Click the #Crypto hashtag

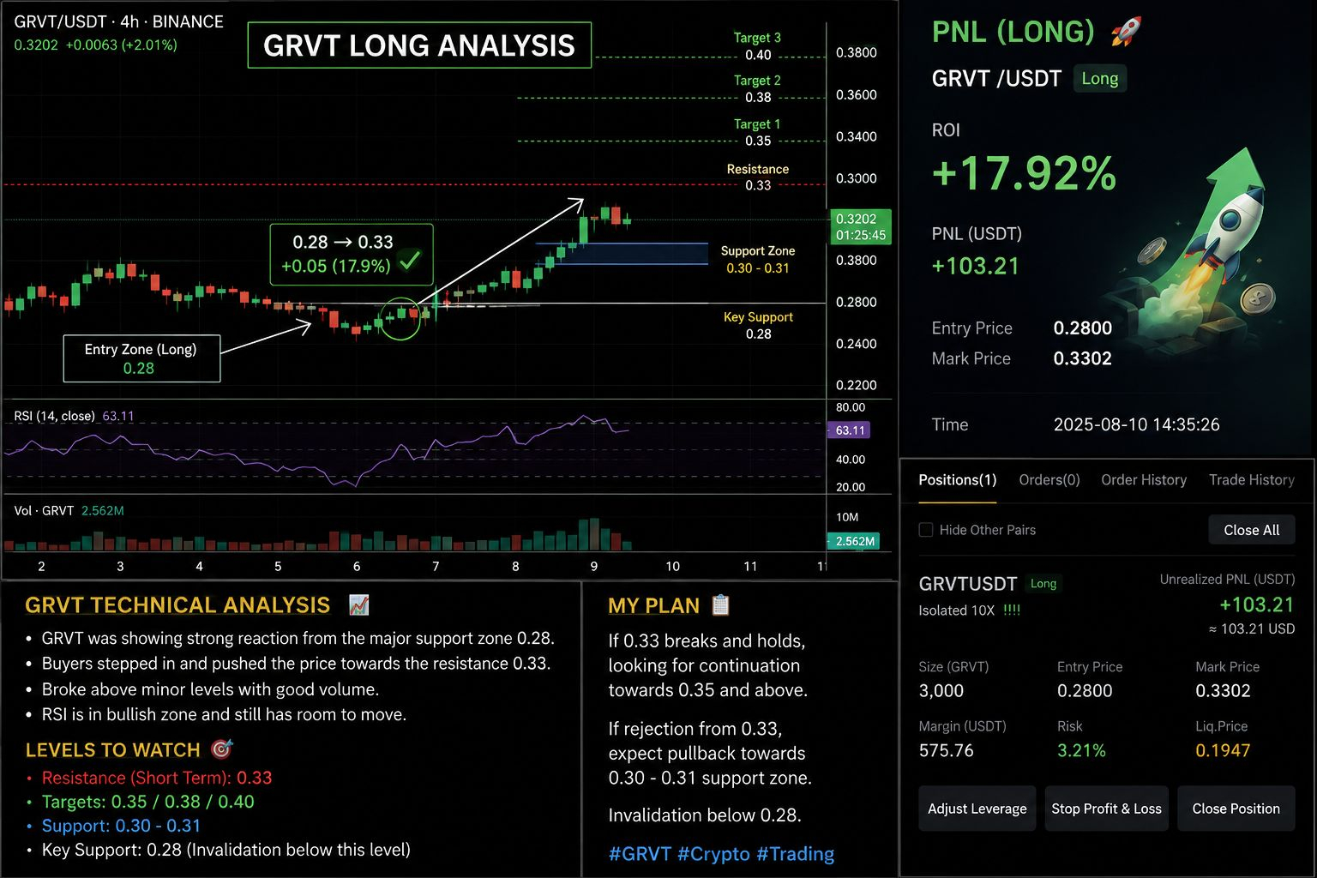(x=713, y=854)
